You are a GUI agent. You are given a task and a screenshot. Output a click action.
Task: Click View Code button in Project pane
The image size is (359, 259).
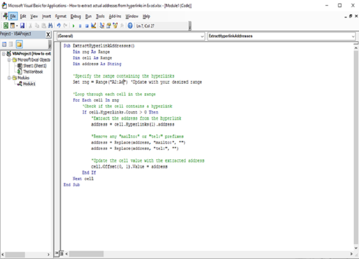tap(4, 44)
